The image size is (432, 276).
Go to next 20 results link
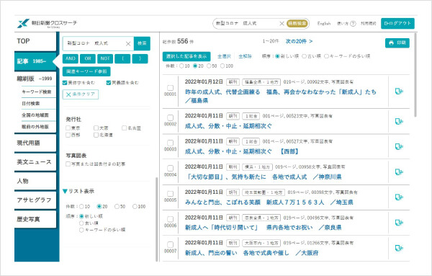pyautogui.click(x=299, y=41)
